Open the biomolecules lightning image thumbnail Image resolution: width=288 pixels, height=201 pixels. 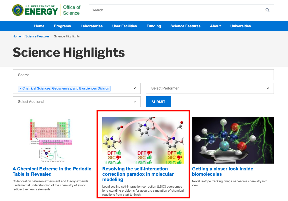(233, 140)
